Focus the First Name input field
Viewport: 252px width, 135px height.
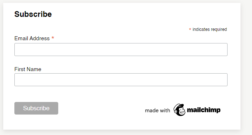[121, 80]
